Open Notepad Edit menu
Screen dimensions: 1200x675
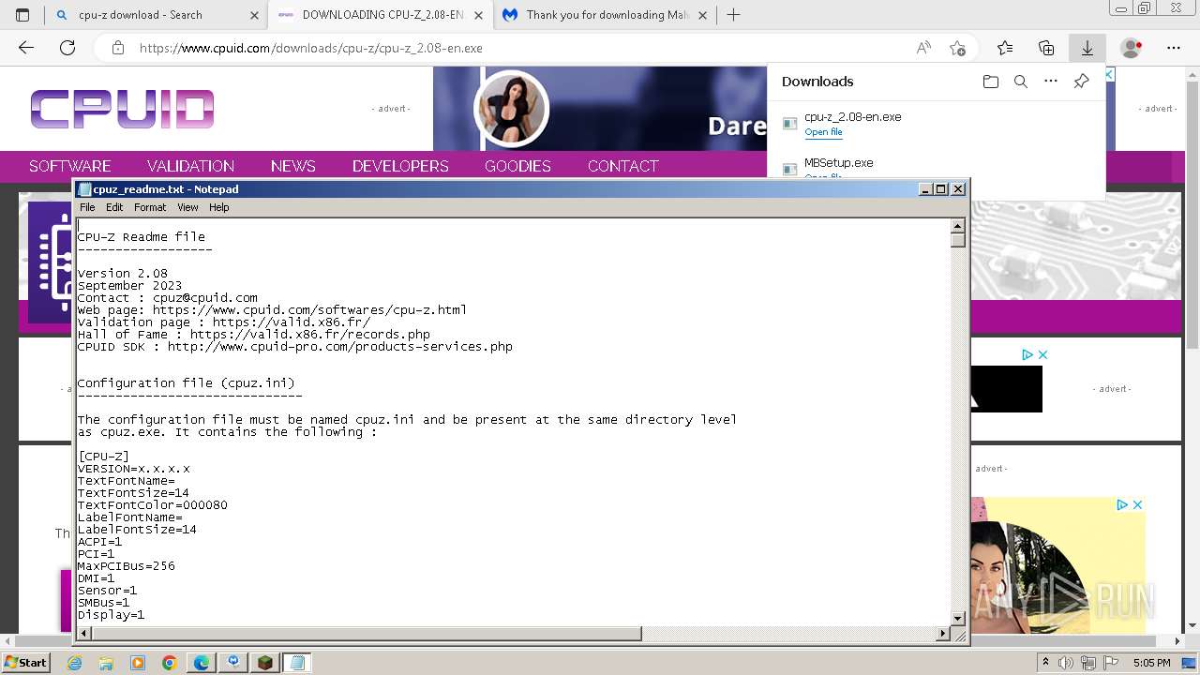point(114,207)
